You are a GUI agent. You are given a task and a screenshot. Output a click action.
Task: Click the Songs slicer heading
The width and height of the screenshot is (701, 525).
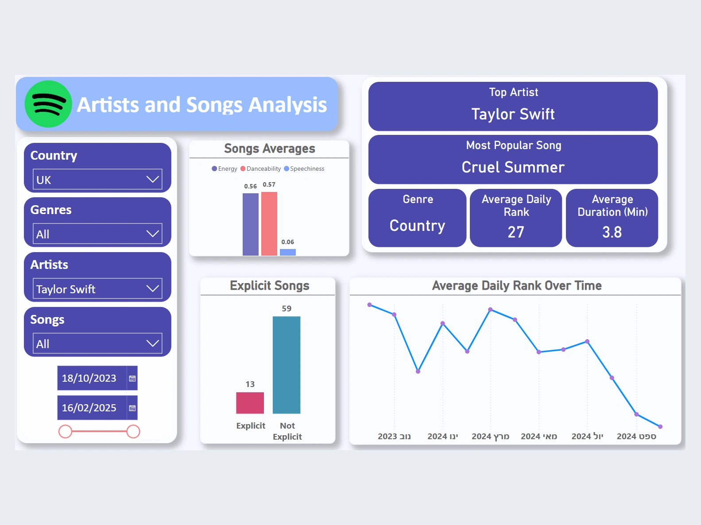point(47,320)
